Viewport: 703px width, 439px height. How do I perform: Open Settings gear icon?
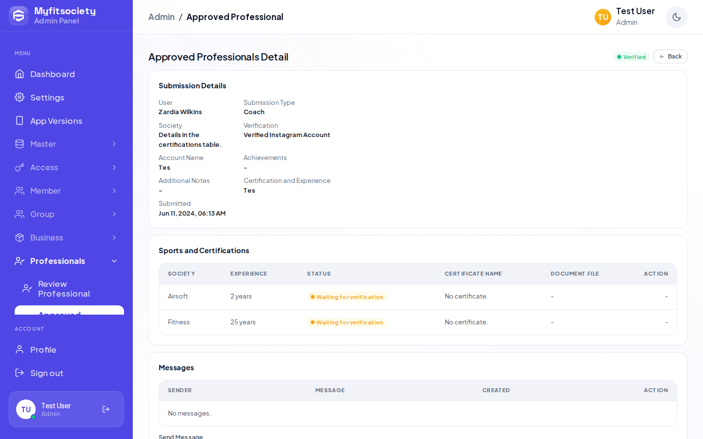tap(20, 97)
